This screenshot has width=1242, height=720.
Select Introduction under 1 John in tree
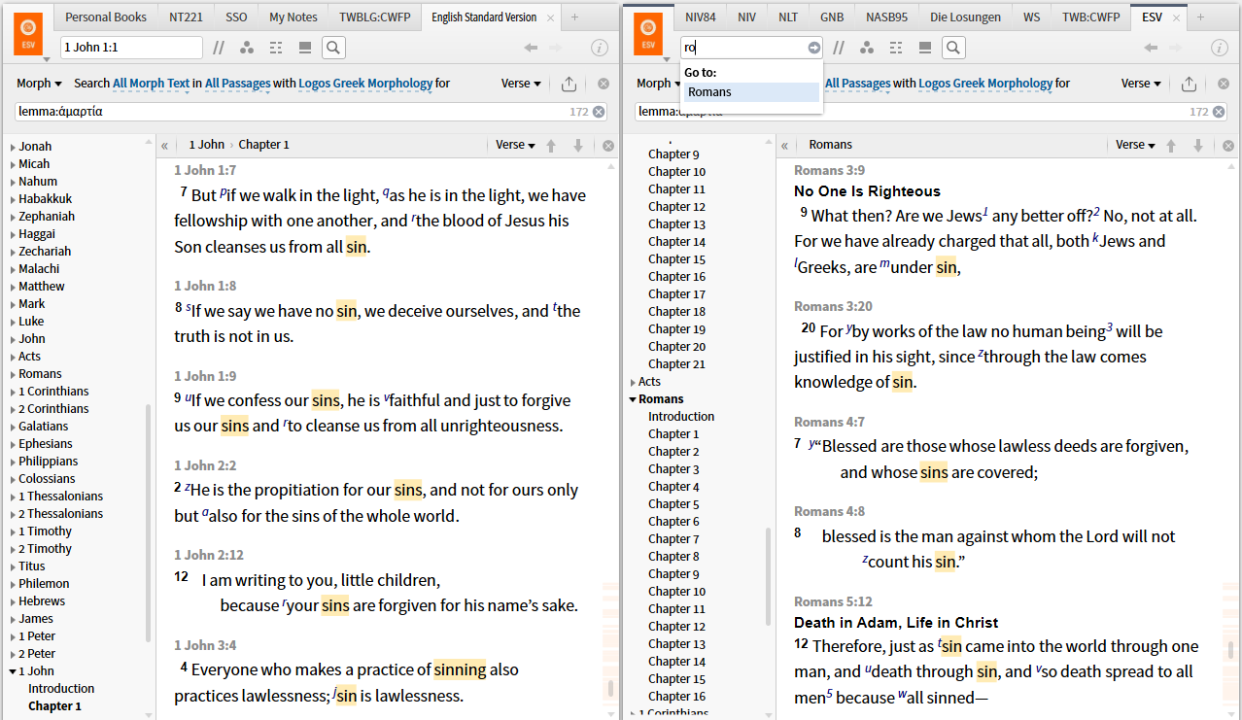coord(61,689)
